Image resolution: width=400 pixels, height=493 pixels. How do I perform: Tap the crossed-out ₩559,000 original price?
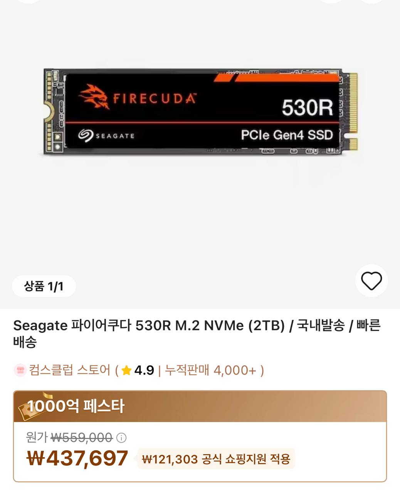[82, 438]
